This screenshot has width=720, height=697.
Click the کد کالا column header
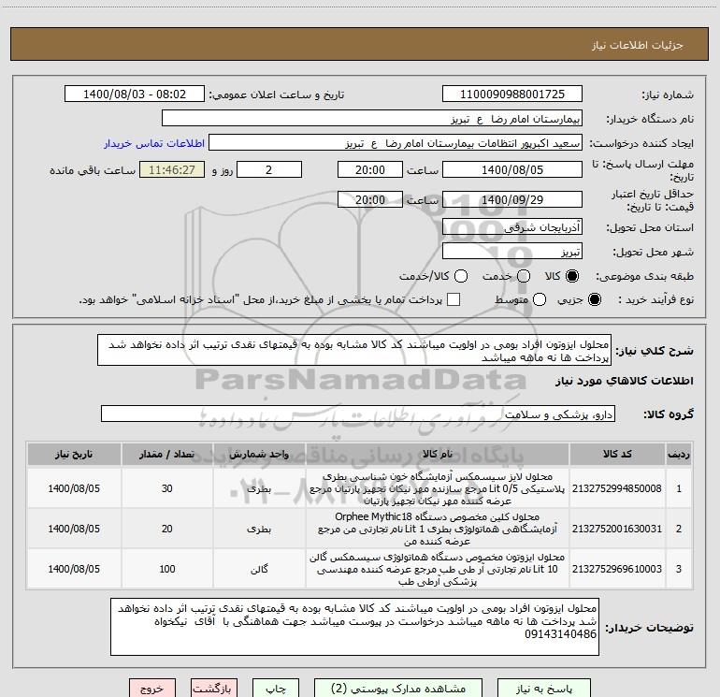[x=617, y=454]
